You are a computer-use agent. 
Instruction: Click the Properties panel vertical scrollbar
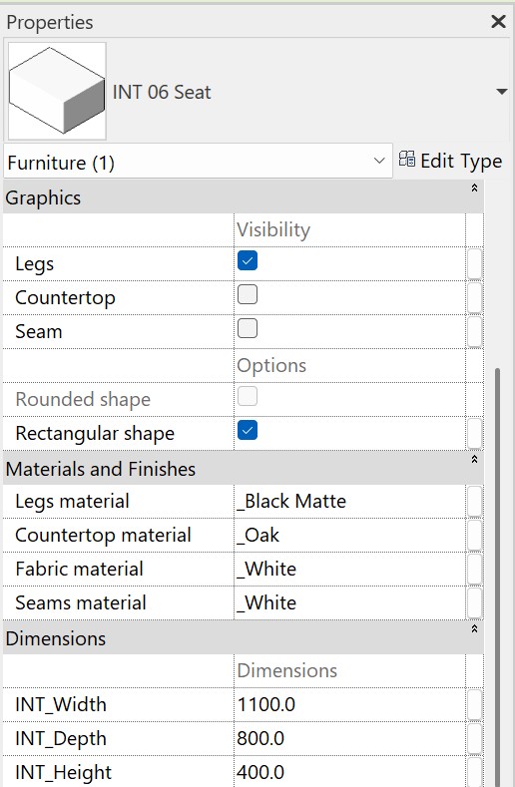(x=497, y=578)
